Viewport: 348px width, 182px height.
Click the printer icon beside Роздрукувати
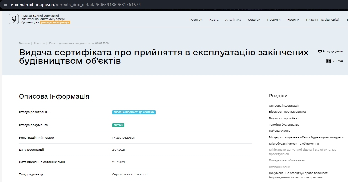(x=320, y=51)
